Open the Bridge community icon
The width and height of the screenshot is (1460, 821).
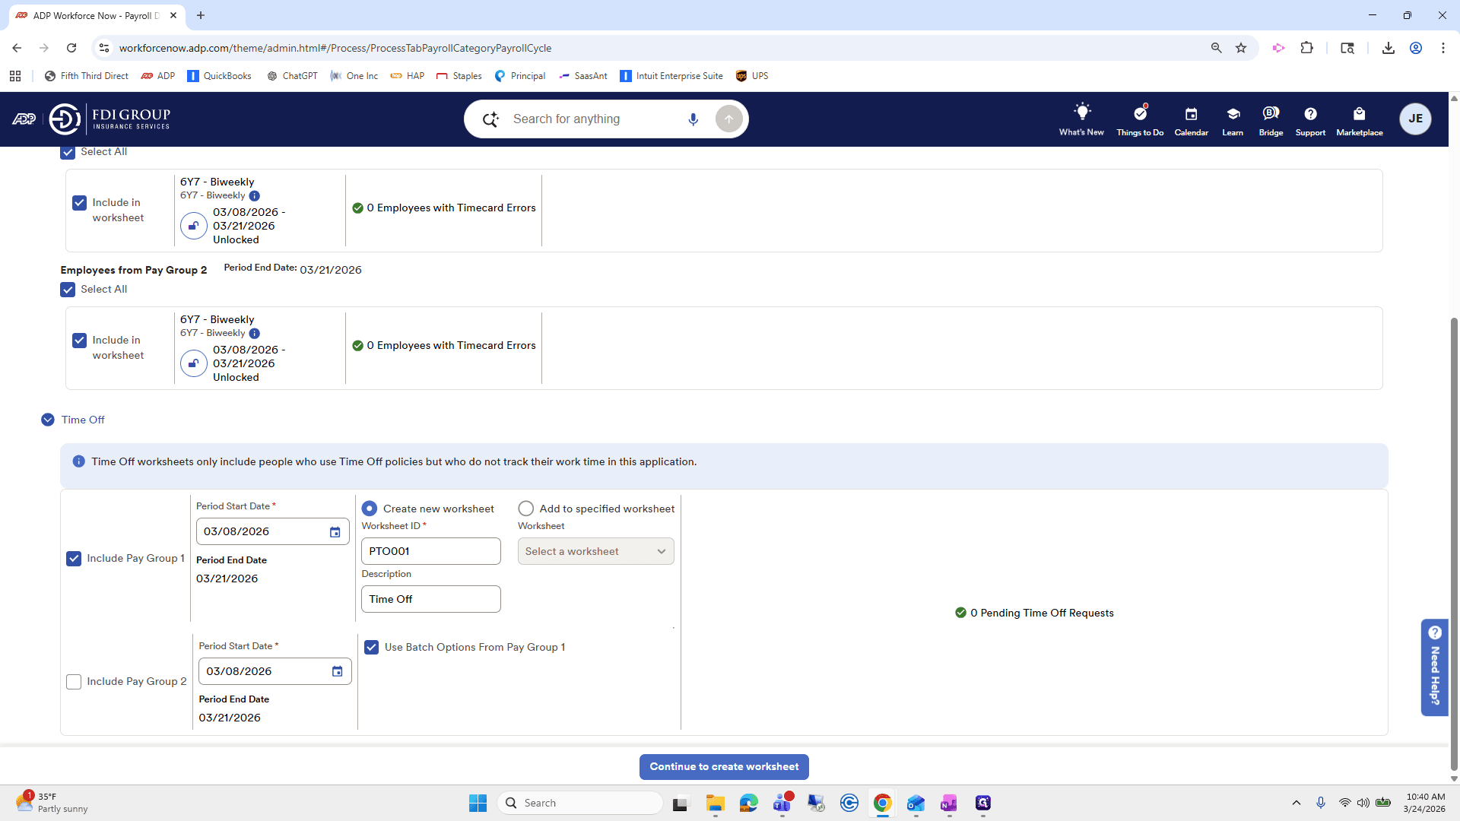pos(1271,119)
